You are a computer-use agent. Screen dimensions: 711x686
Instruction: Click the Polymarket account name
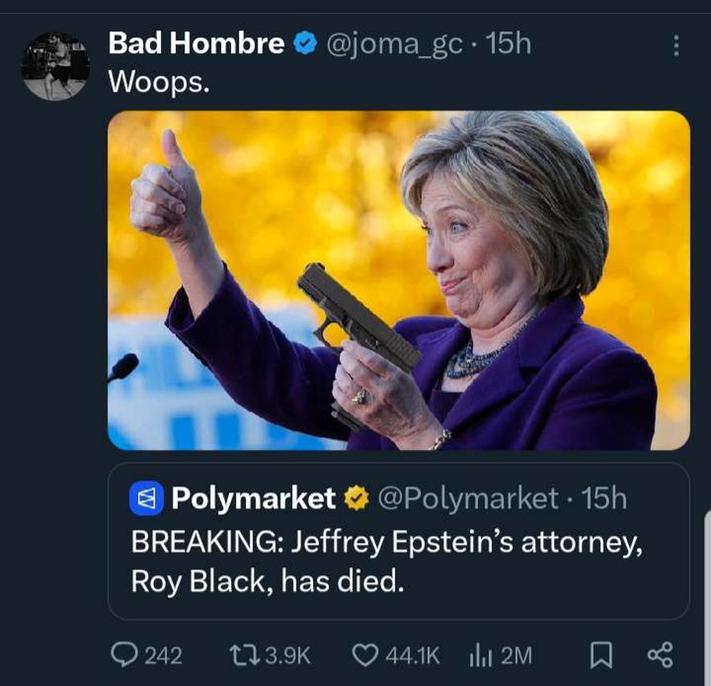[253, 499]
